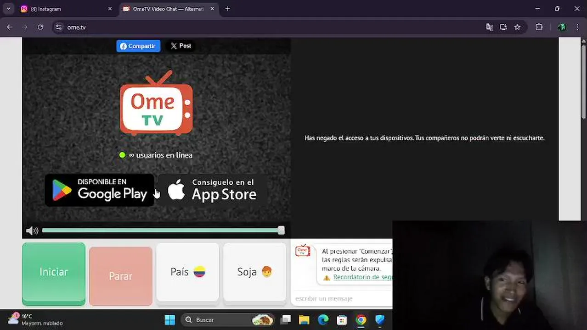Go back to the previous page
Screen dimensions: 587x330
pyautogui.click(x=10, y=27)
